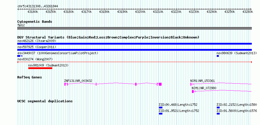Image resolution: width=260 pixels, height=125 pixels.
Task: Click the nsv462126 (Itsara2009) text label
Action: point(37,41)
